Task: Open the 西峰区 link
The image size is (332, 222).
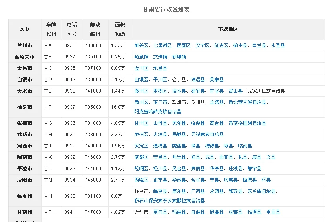Action: click(x=141, y=180)
